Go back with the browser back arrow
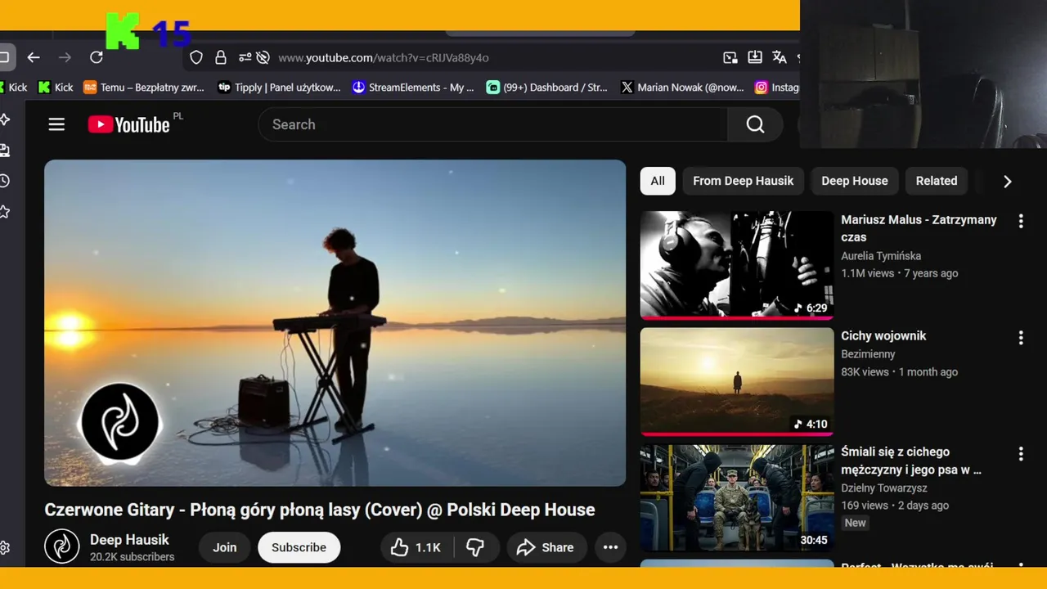The width and height of the screenshot is (1047, 589). (34, 57)
